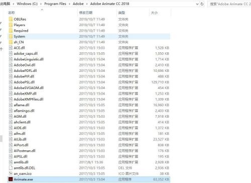Select the Animate.exe application icon

pyautogui.click(x=11, y=179)
